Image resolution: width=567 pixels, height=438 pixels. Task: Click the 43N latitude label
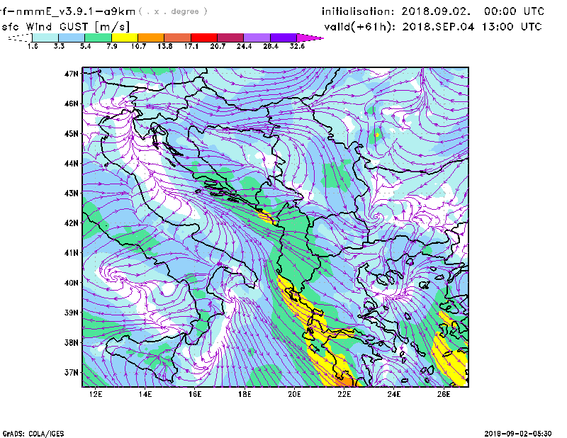[72, 193]
